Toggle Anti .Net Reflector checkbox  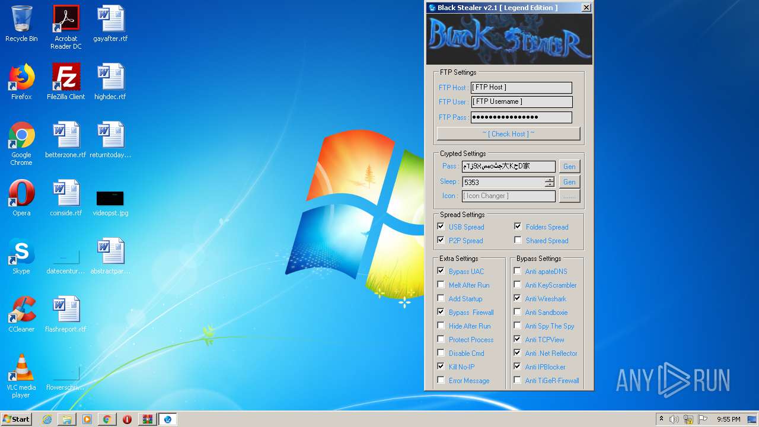(518, 353)
